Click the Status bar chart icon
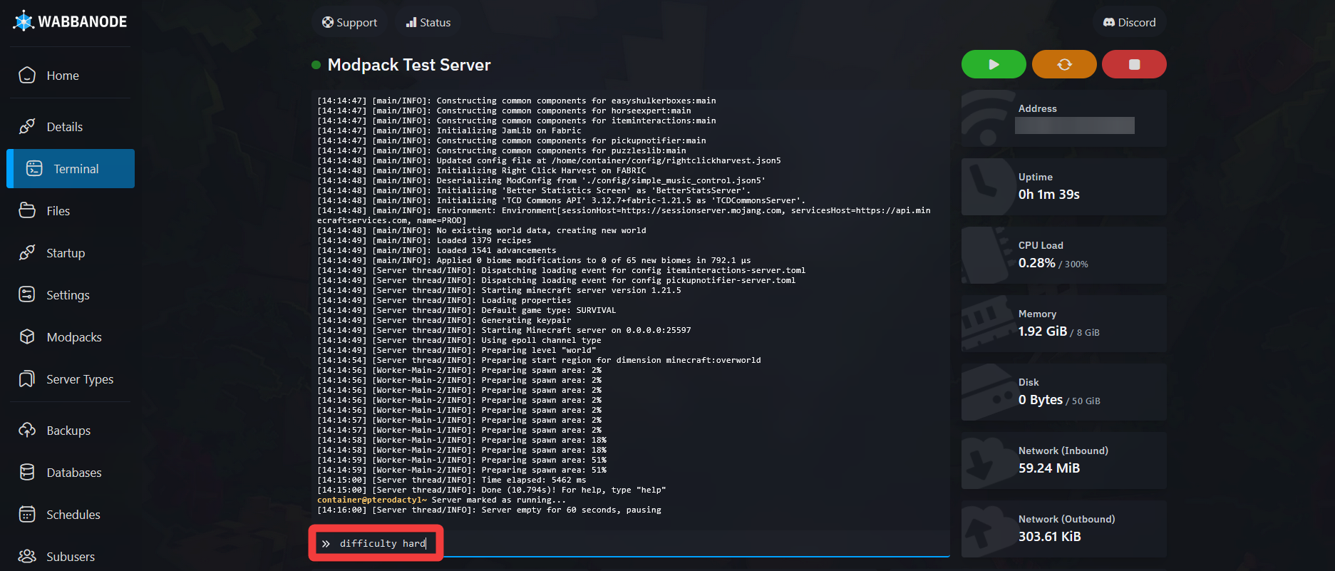This screenshot has height=571, width=1335. click(x=411, y=22)
